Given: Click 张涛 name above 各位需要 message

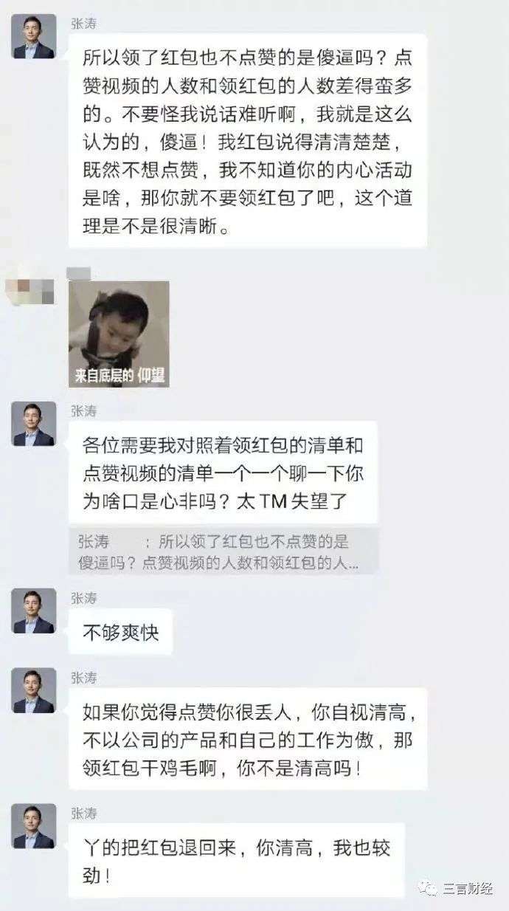Looking at the screenshot, I should (x=83, y=410).
